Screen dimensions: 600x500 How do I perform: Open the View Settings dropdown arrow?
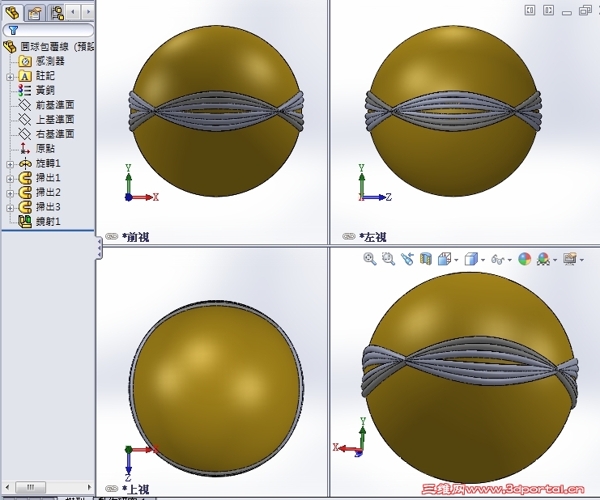tap(582, 260)
